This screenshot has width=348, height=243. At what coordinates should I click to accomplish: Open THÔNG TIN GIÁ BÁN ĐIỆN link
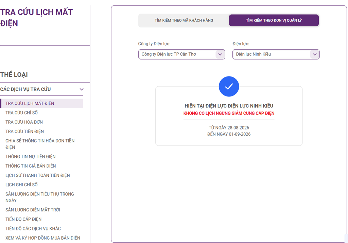click(31, 166)
